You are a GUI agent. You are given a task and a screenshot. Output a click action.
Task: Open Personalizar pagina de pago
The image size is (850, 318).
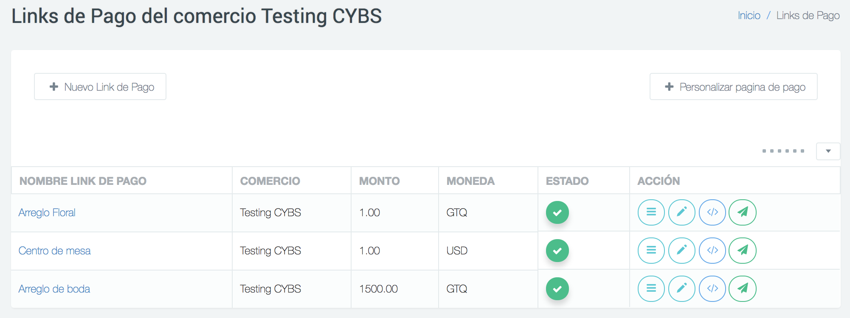[733, 86]
